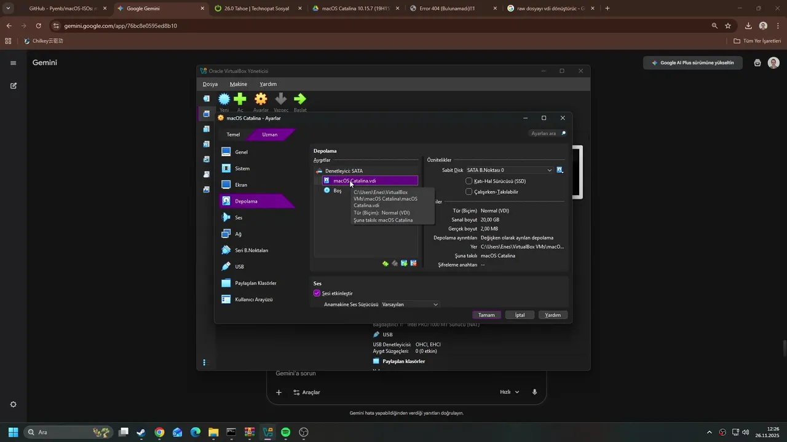The width and height of the screenshot is (787, 442).
Task: Open the Chrome downloads icon
Action: tap(748, 26)
